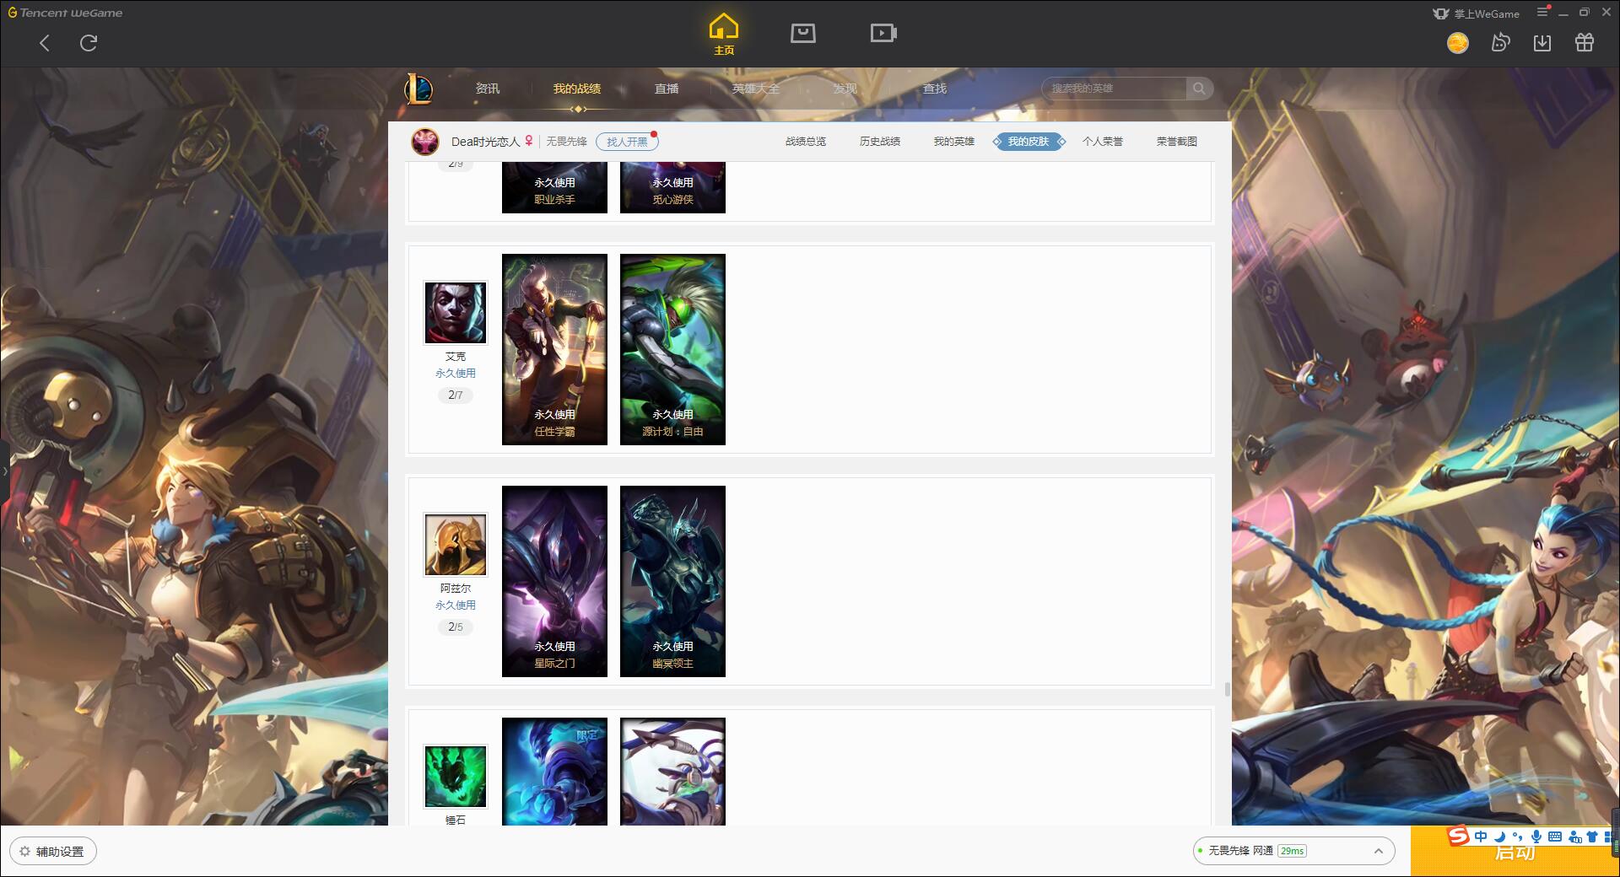
Task: Open the 职业杀手 skin card
Action: (x=554, y=187)
